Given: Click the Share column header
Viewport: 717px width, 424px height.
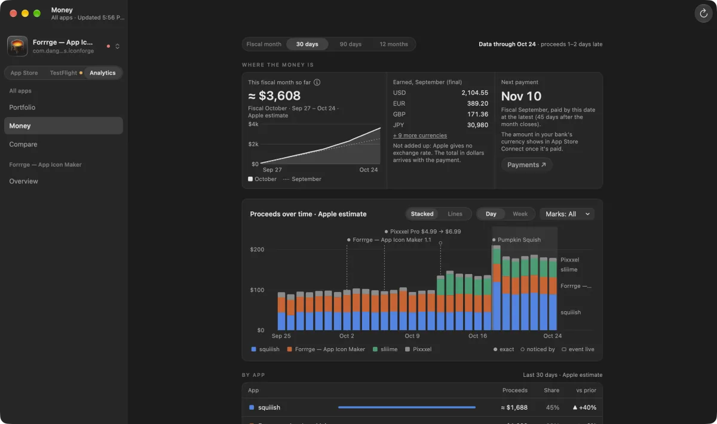Looking at the screenshot, I should pos(551,391).
